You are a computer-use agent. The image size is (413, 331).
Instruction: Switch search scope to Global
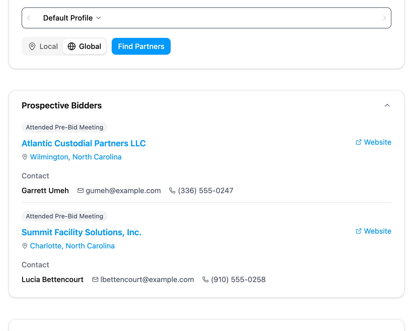pos(84,46)
